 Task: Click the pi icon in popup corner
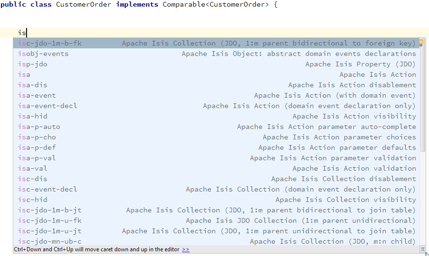422,249
